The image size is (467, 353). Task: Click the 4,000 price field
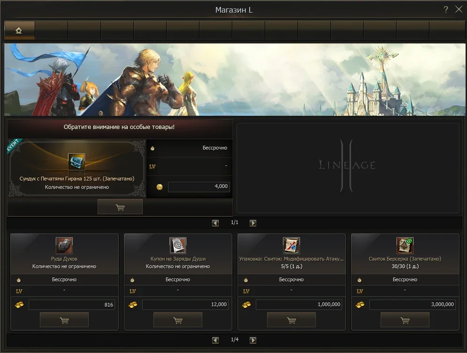click(x=199, y=187)
